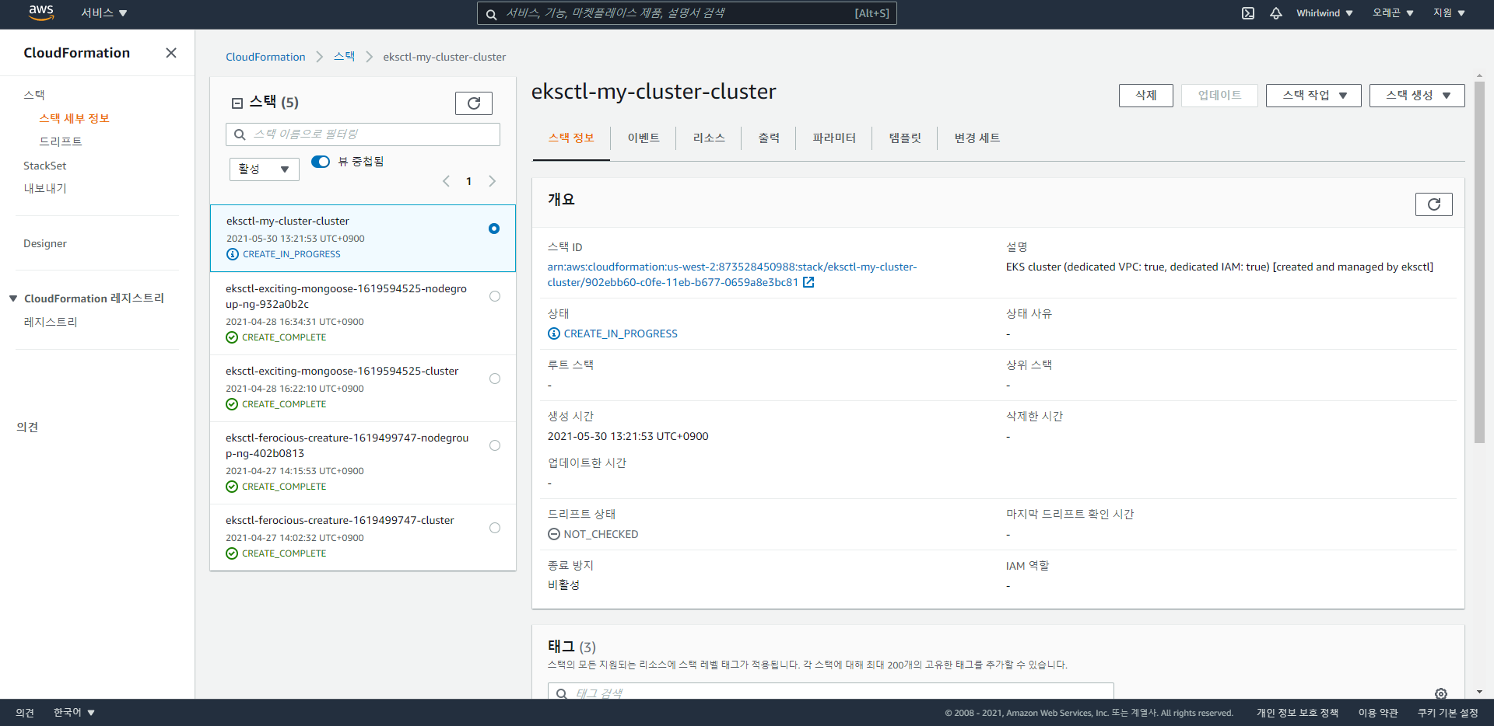
Task: Click the page vertical scrollbar thumb
Action: (x=1479, y=262)
